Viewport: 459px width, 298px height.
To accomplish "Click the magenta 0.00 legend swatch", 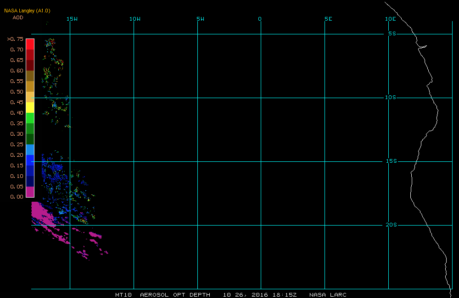I will pyautogui.click(x=30, y=192).
